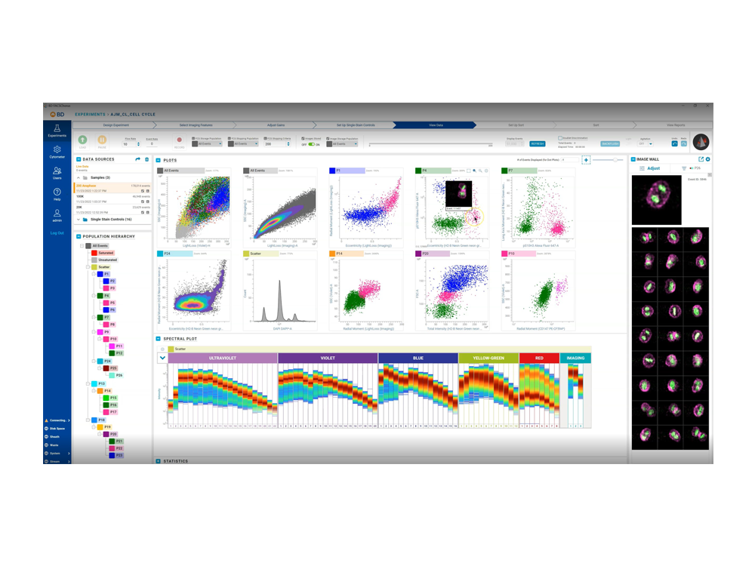Screen dimensions: 755x566
Task: Click Adjust in Image Wall
Action: point(653,168)
